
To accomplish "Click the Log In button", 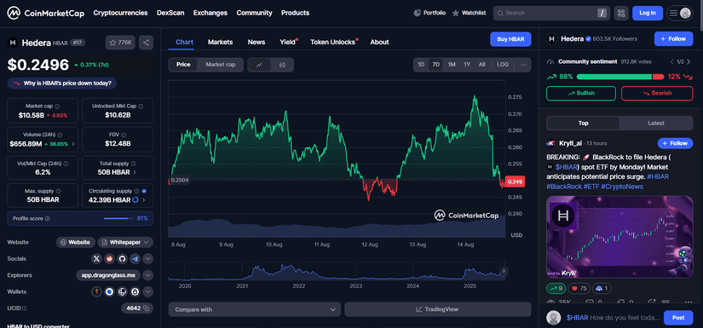I will 648,13.
